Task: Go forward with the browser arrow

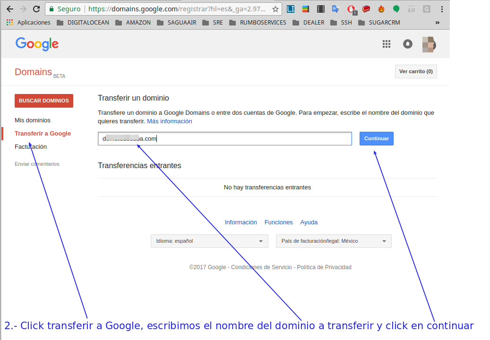Action: coord(23,9)
